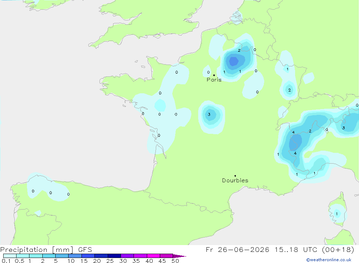
Task: Pick the 2–5 mm legend color swatch
Action: [x=49, y=256]
